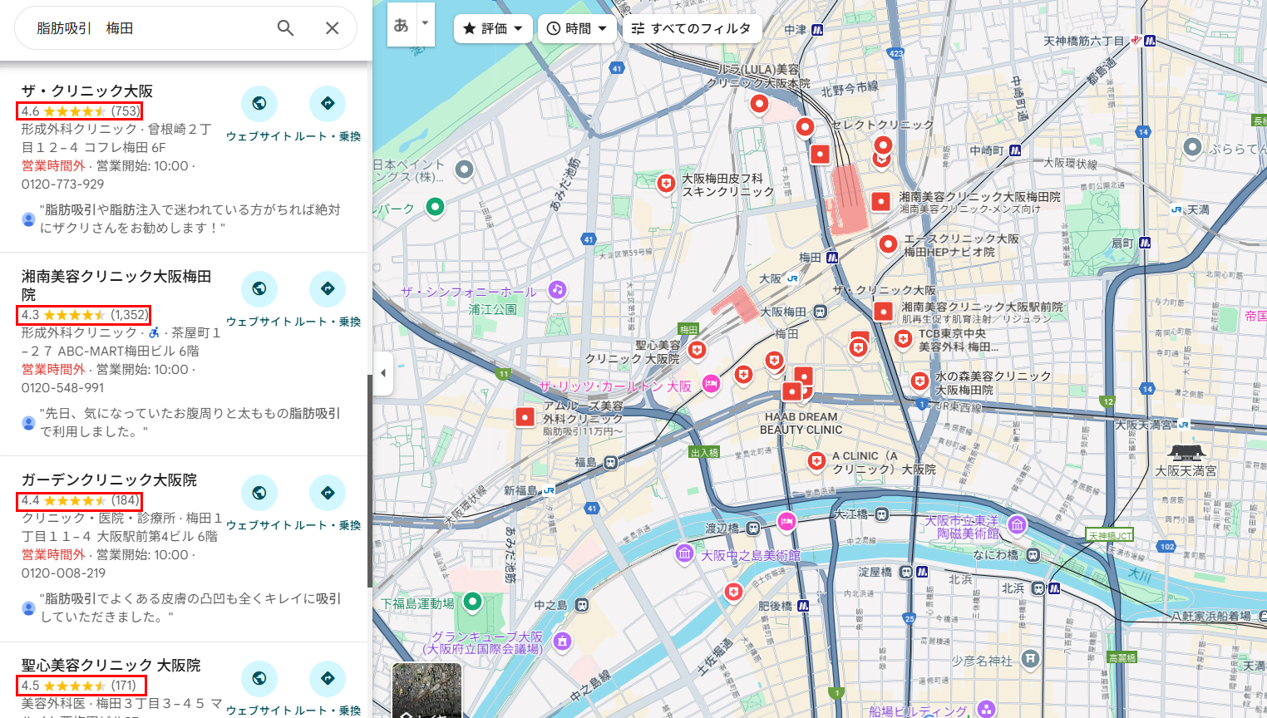
Task: Click the 下福島運動場 green park pin
Action: (472, 601)
